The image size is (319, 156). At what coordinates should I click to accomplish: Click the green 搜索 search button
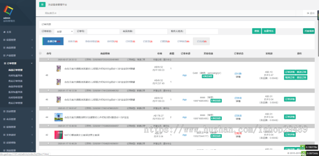coord(257,31)
